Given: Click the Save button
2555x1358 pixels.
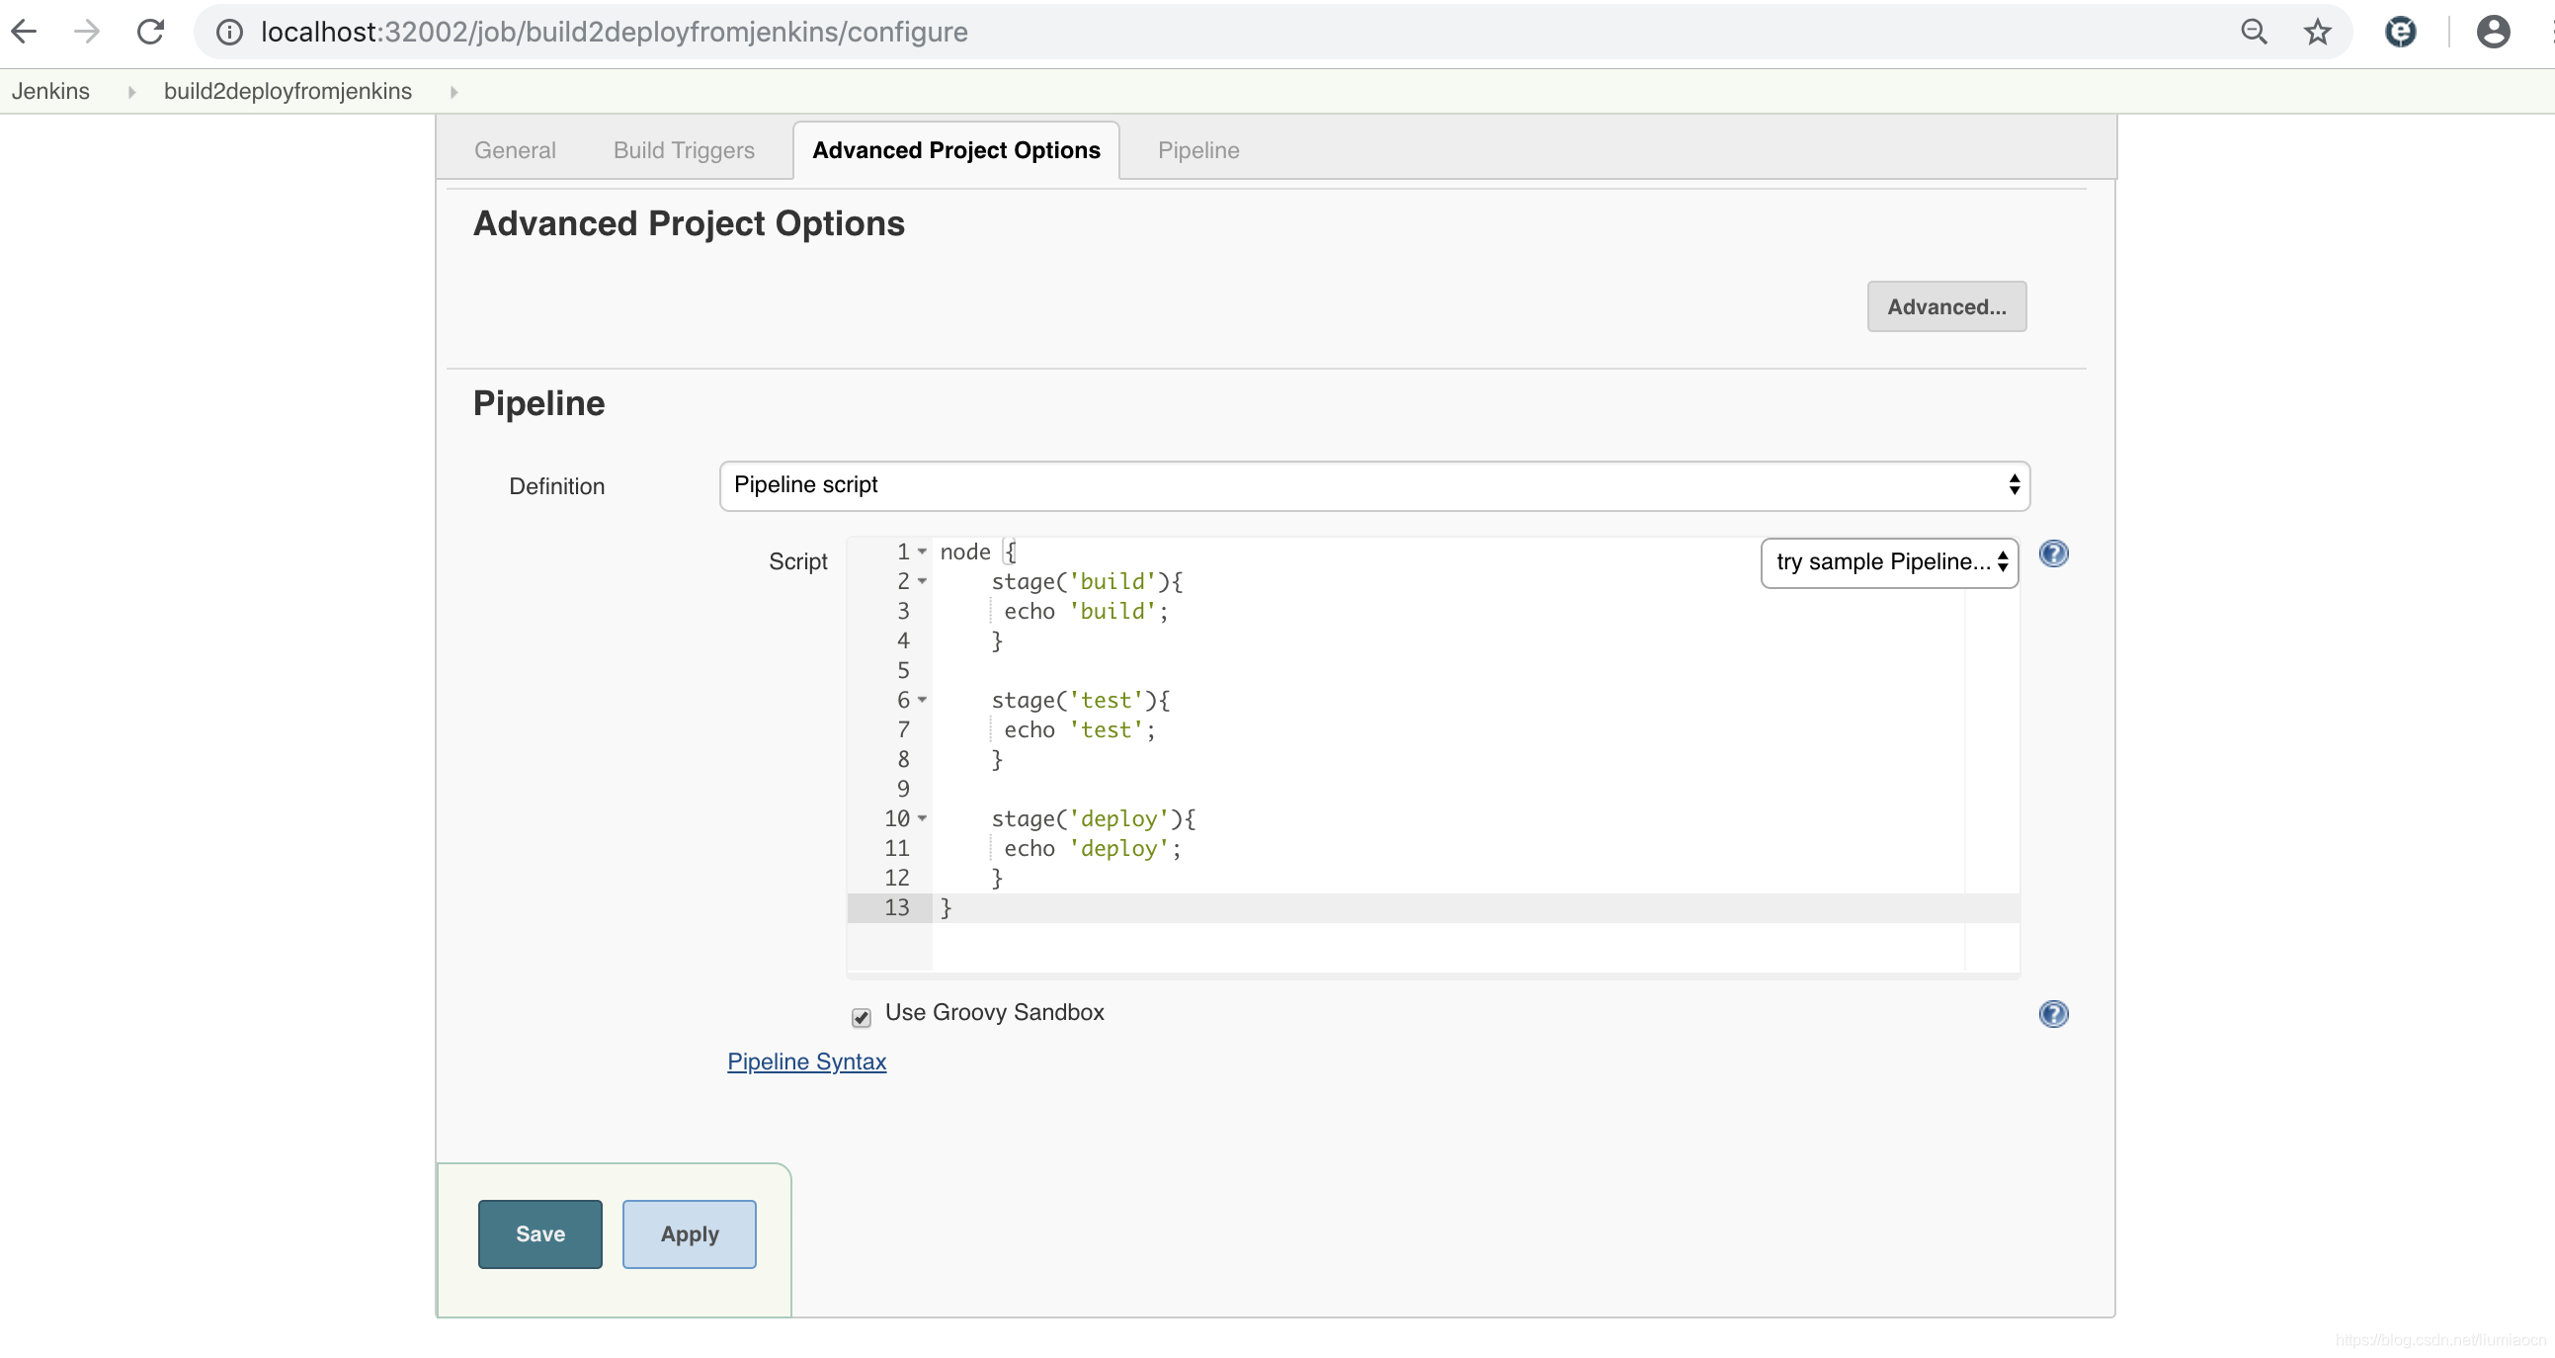Looking at the screenshot, I should coord(539,1232).
